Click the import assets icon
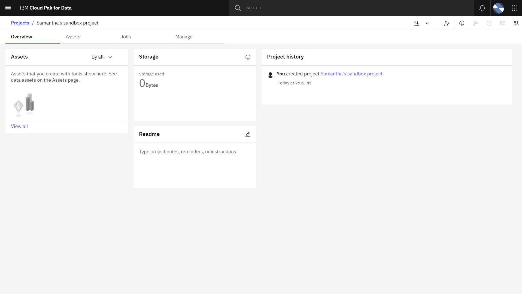This screenshot has width=522, height=294. [416, 23]
